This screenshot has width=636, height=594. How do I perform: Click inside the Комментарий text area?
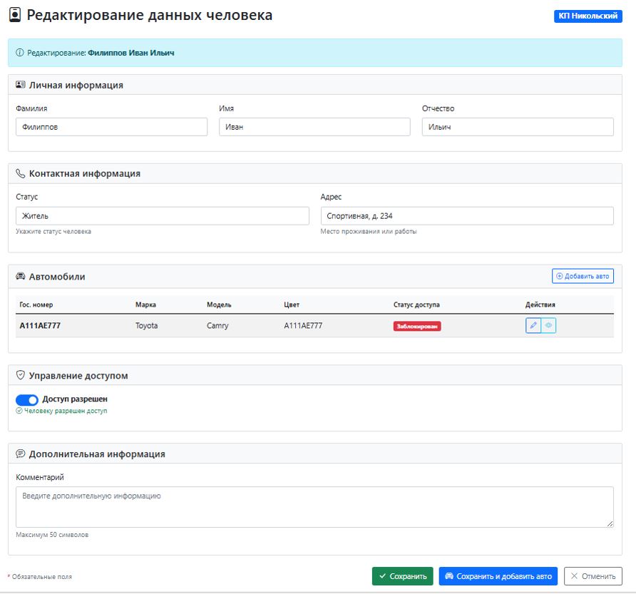[314, 506]
